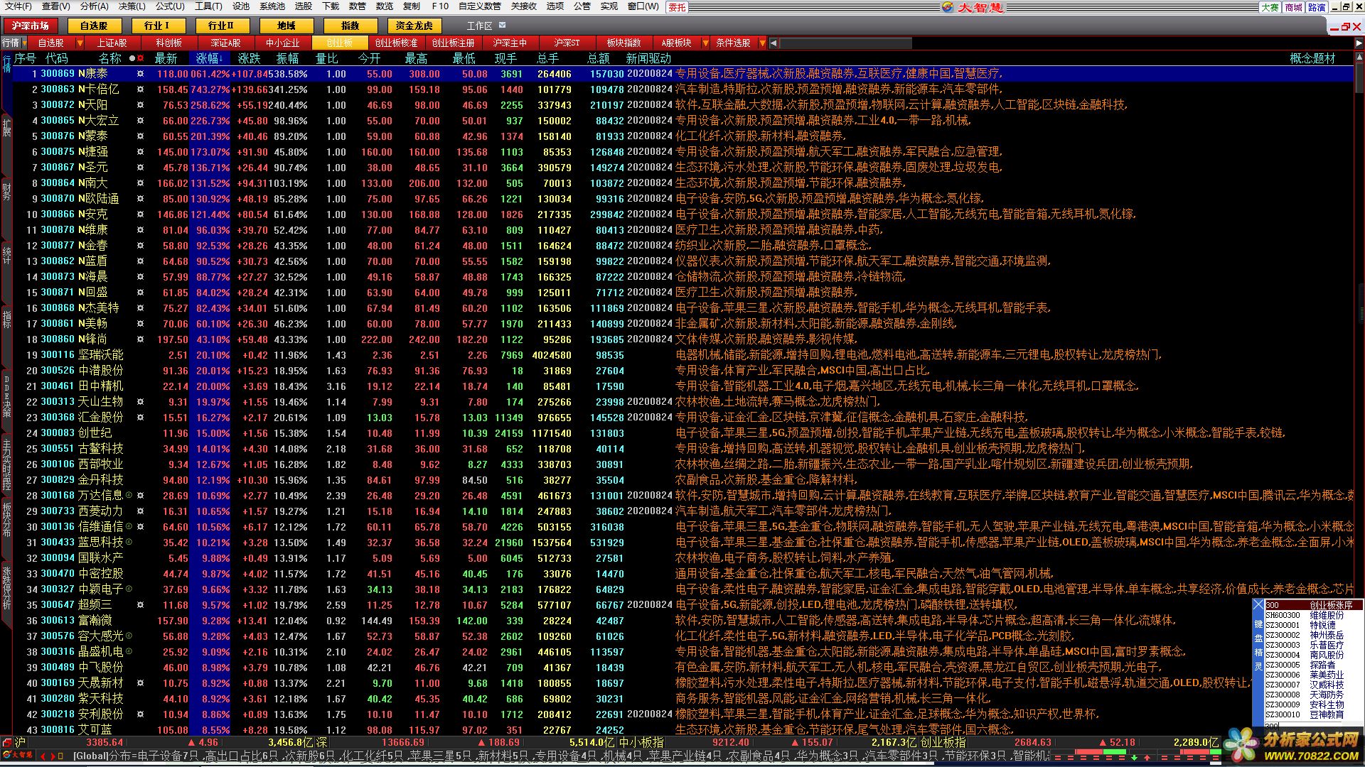Click the 中小板指 index in the status bar
1365x767 pixels.
click(641, 742)
